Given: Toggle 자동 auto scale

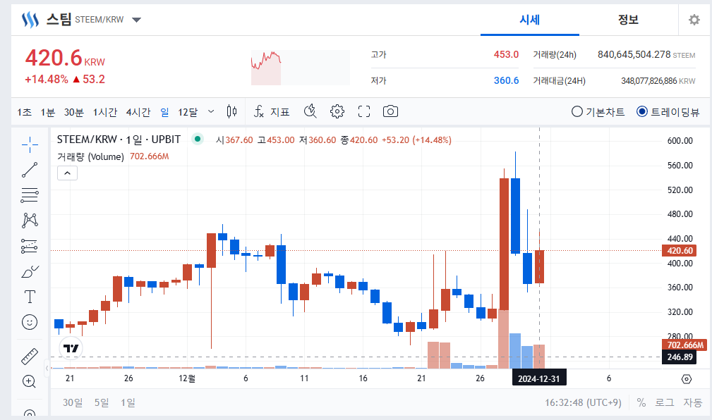Looking at the screenshot, I should click(692, 402).
